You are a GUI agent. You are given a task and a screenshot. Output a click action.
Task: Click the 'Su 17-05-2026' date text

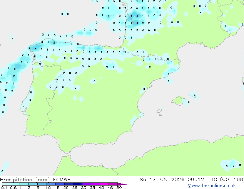coord(162,180)
